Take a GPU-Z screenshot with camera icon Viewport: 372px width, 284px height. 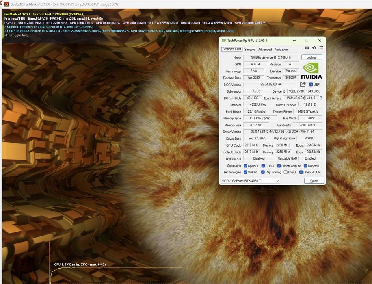tap(307, 48)
